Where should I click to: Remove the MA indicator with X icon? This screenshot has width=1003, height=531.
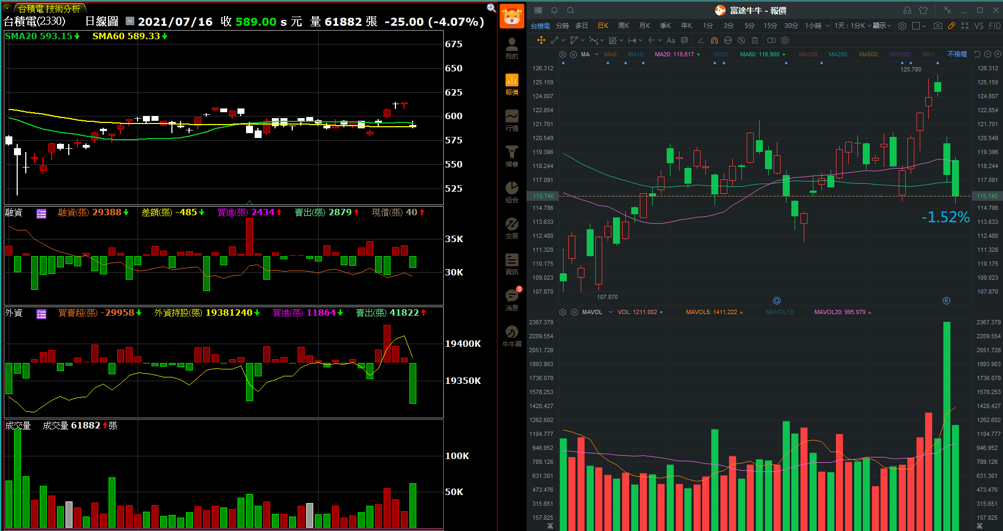pyautogui.click(x=573, y=54)
